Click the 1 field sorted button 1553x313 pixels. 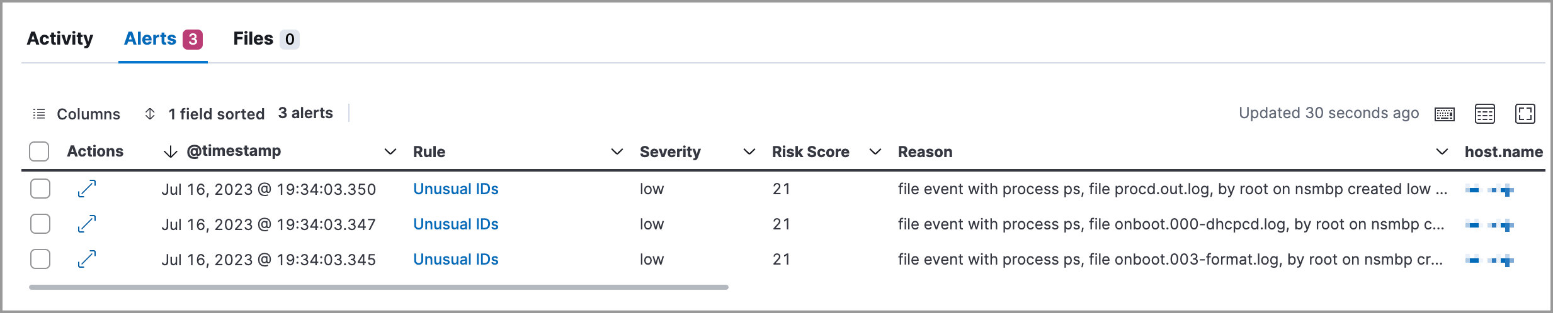216,114
